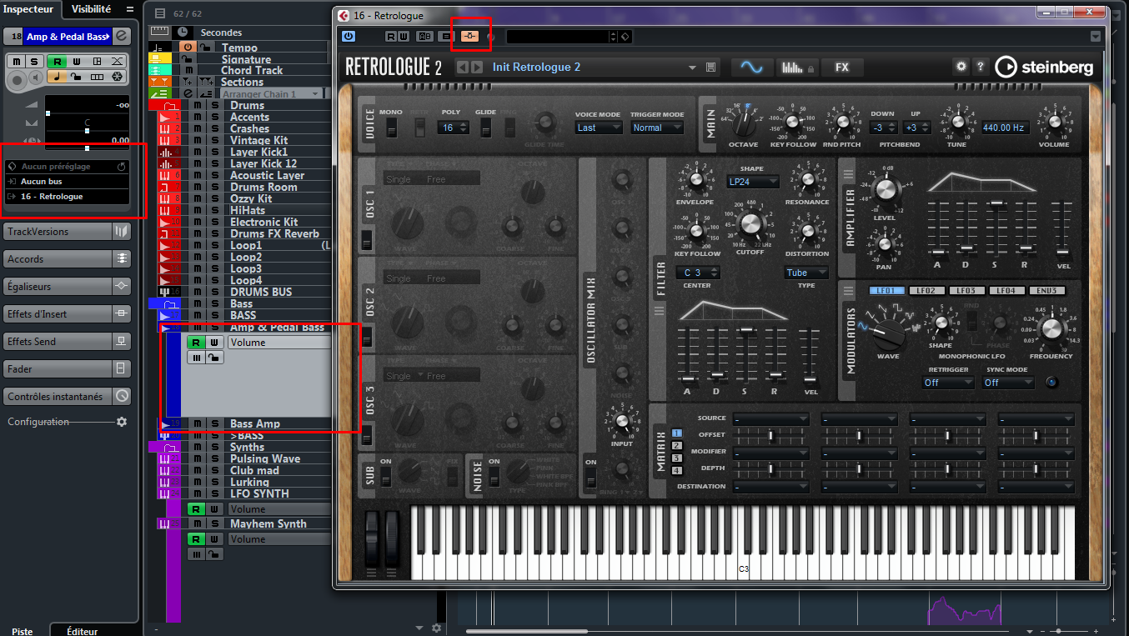Click the 440.00 Hz tune value field
Image resolution: width=1129 pixels, height=636 pixels.
coord(1004,128)
